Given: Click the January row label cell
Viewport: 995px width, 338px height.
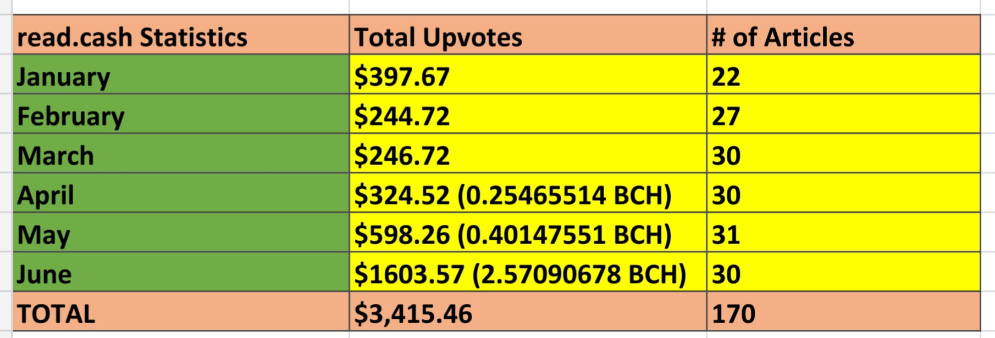Looking at the screenshot, I should click(181, 74).
